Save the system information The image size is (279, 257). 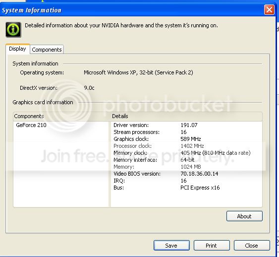coord(171,246)
